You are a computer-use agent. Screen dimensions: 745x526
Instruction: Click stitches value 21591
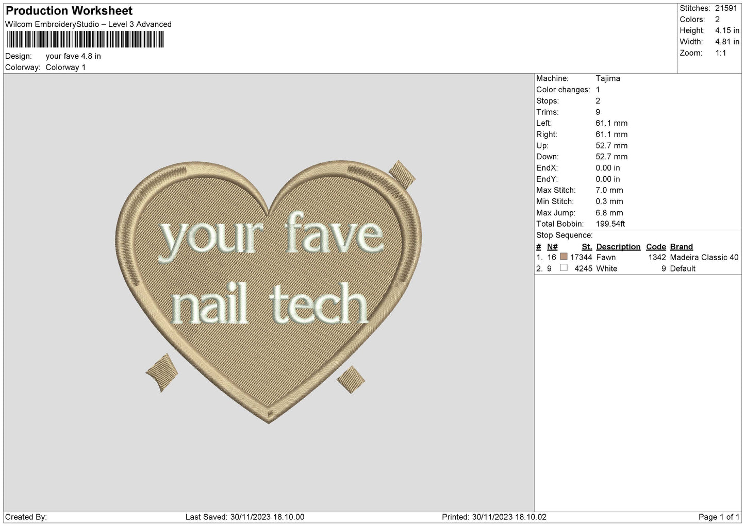point(726,8)
